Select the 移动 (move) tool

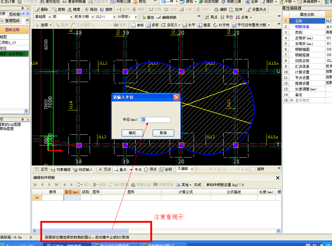point(91,10)
